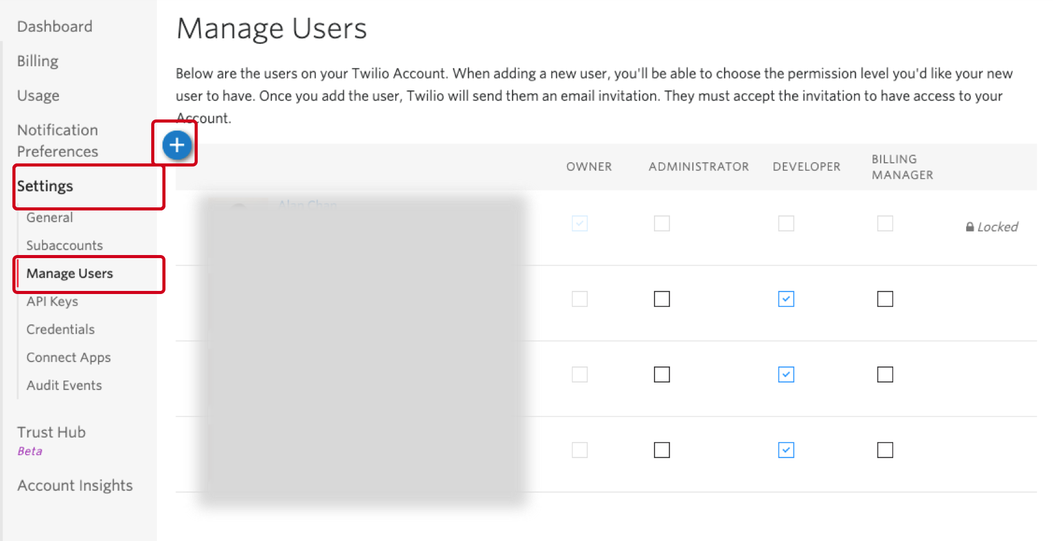Collapse the Settings section in sidebar
1053x541 pixels.
click(45, 186)
